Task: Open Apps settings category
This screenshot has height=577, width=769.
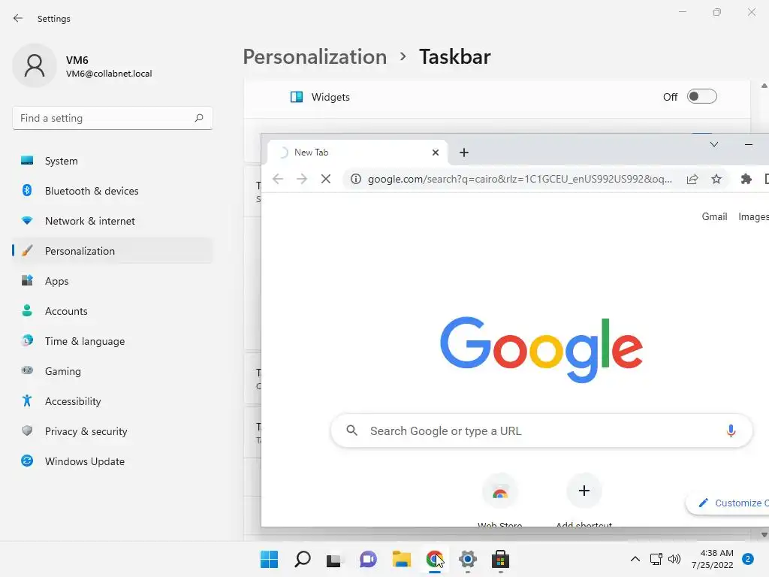Action: click(x=113, y=281)
